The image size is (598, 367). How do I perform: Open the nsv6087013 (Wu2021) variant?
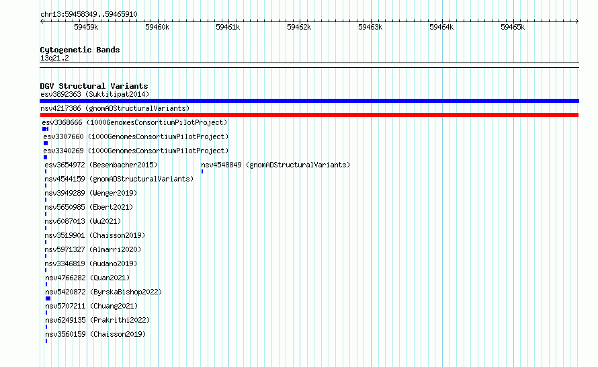click(x=83, y=221)
